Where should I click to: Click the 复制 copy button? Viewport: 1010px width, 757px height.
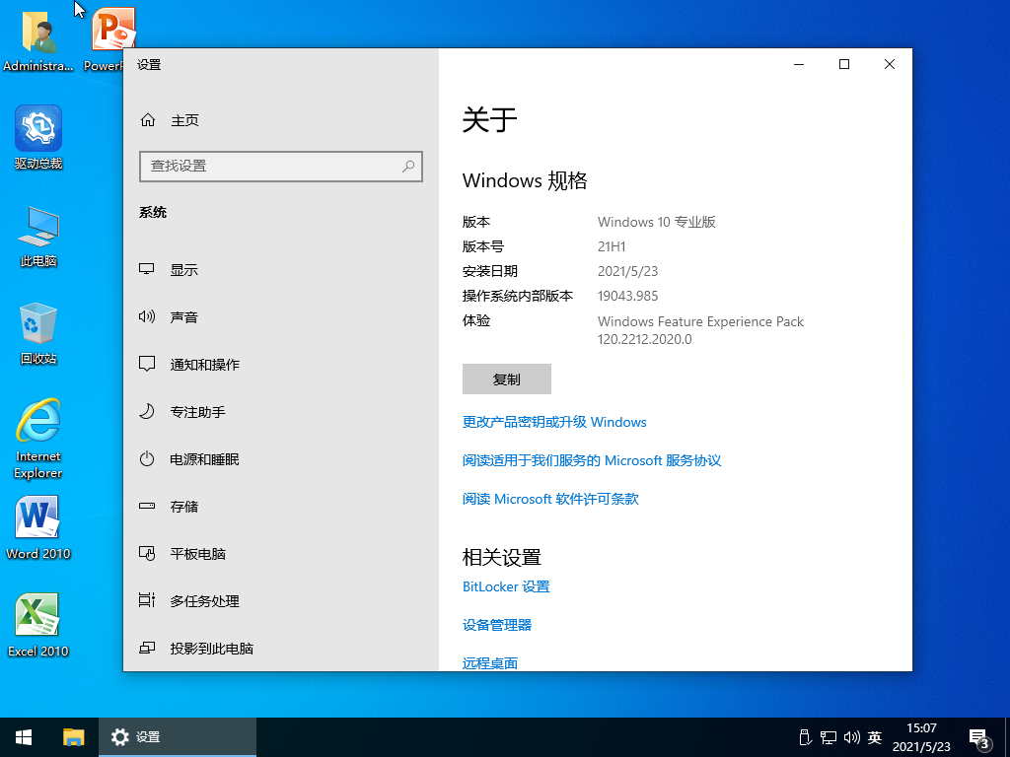(x=506, y=379)
